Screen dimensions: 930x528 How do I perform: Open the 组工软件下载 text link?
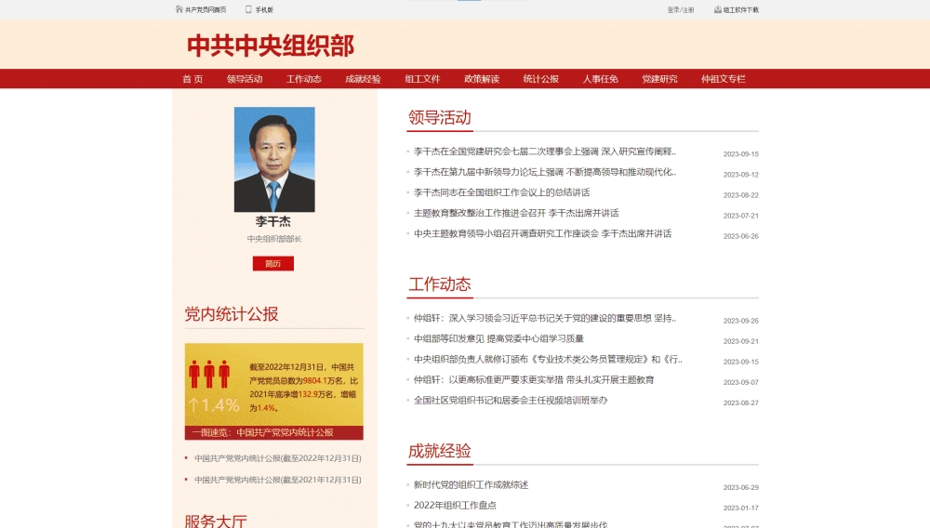tap(741, 10)
